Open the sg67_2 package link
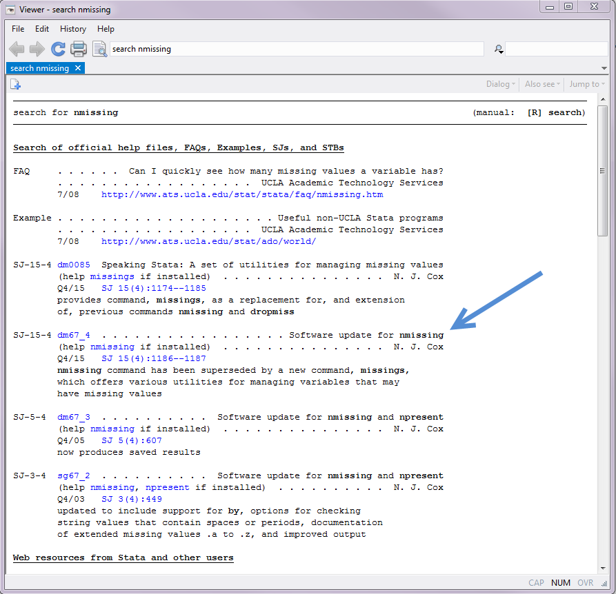This screenshot has height=594, width=616. tap(73, 476)
